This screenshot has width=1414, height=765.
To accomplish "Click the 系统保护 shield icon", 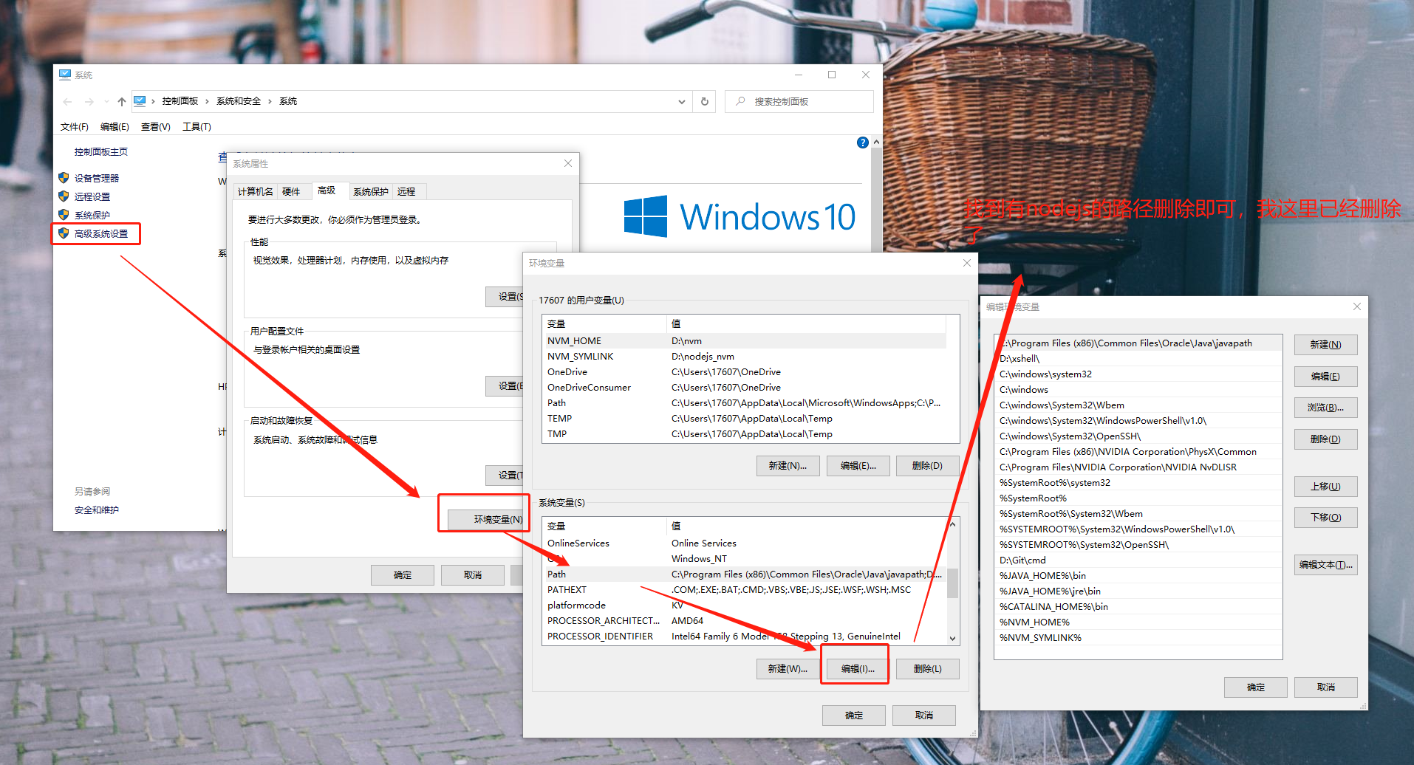I will (x=63, y=215).
